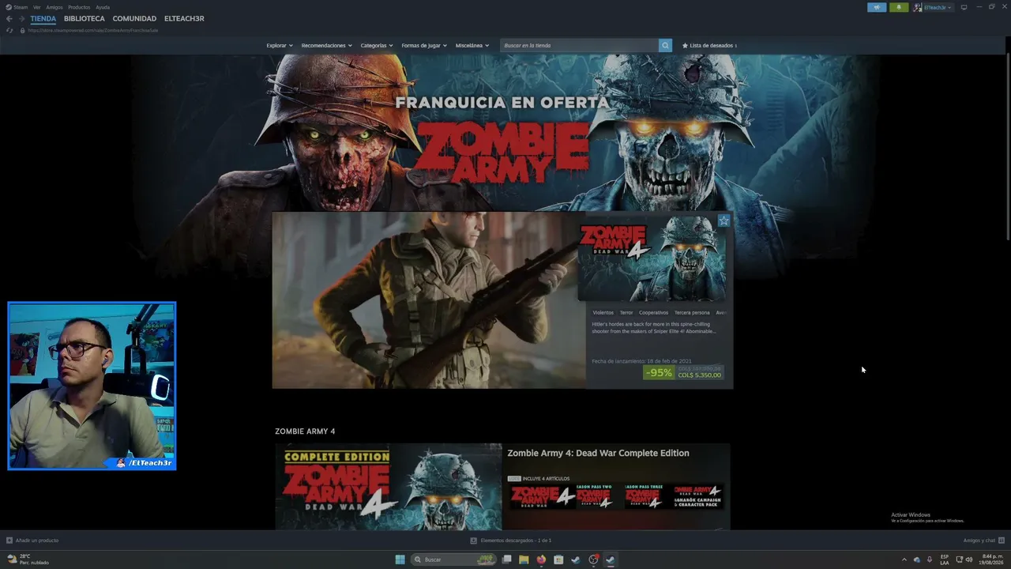Click the -95% discount price button
Image resolution: width=1011 pixels, height=569 pixels.
(x=683, y=372)
